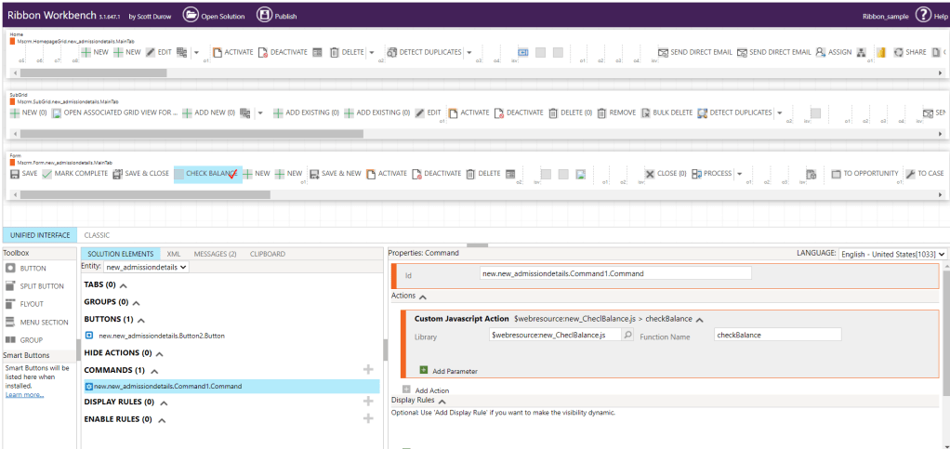Click the Open Solution folder icon
Screen dimensions: 950x449
[191, 15]
